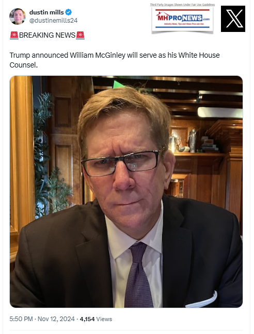254x334 pixels.
Task: Click the words White House Counsel
Action: click(x=115, y=60)
